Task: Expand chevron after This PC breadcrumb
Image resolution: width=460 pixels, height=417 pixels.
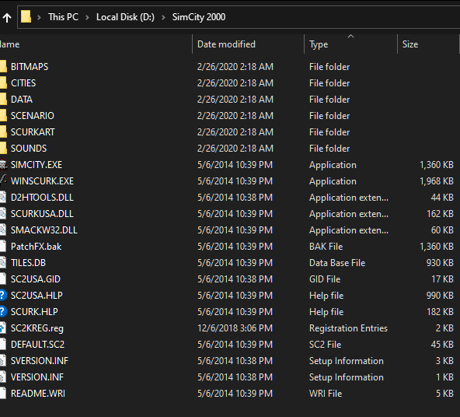Action: [x=87, y=18]
